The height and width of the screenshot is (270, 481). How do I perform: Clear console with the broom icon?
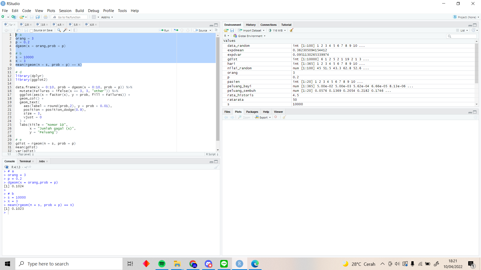tap(216, 167)
